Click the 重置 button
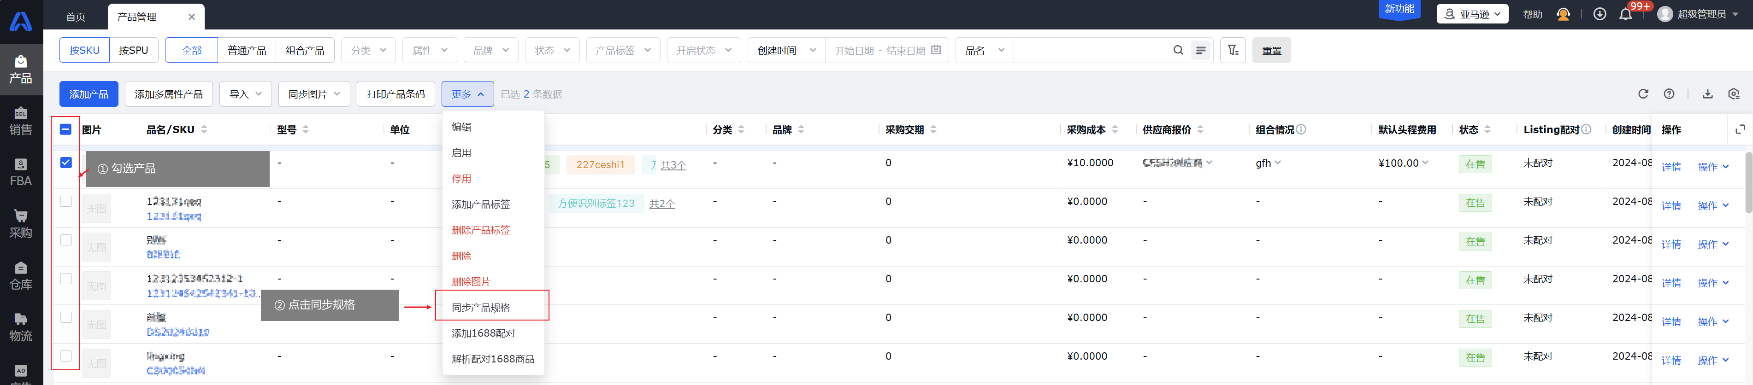 tap(1271, 50)
